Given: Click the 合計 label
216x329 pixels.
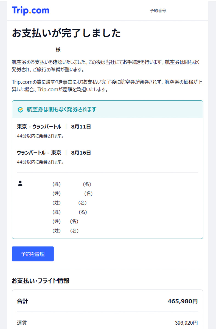Looking at the screenshot, I should tap(23, 301).
